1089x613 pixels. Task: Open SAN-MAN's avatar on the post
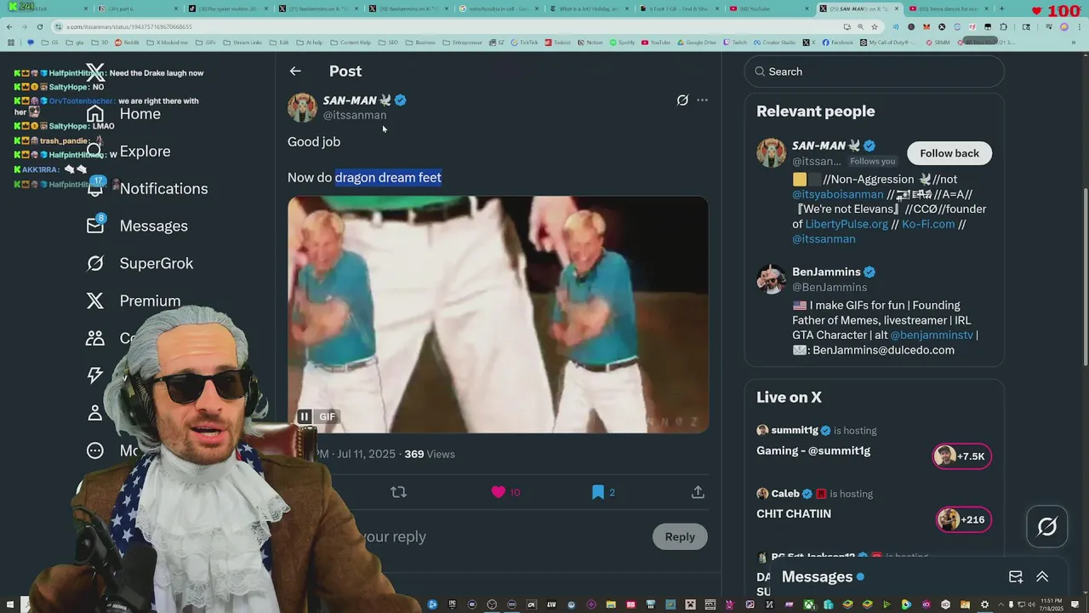pos(302,107)
